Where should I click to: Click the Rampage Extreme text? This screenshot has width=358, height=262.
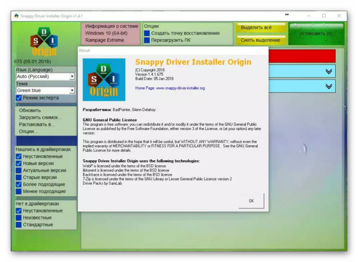[x=105, y=40]
